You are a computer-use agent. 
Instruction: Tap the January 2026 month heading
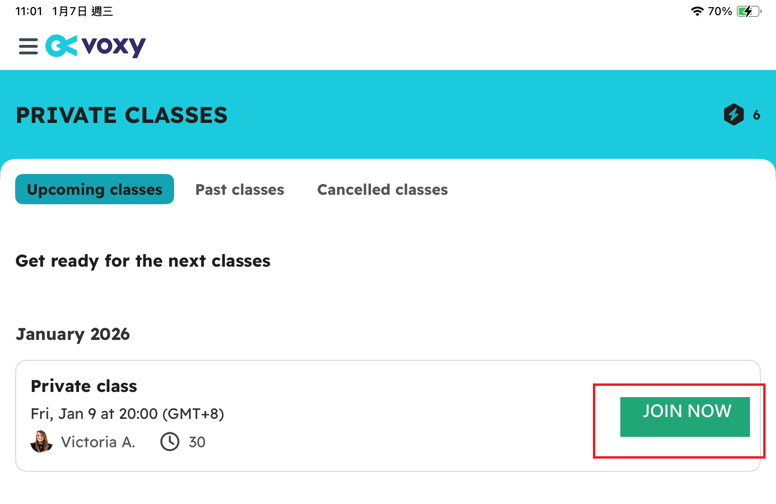(73, 334)
